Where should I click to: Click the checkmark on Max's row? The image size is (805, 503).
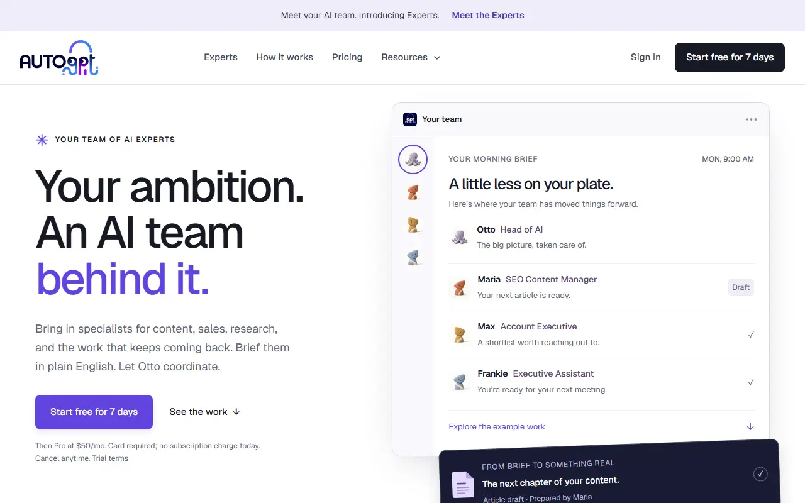(751, 334)
